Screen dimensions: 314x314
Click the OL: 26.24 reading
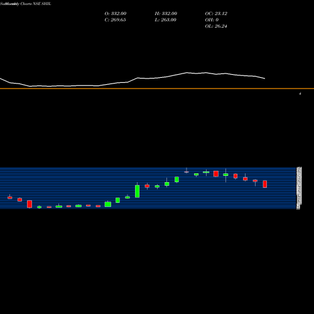[216, 26]
